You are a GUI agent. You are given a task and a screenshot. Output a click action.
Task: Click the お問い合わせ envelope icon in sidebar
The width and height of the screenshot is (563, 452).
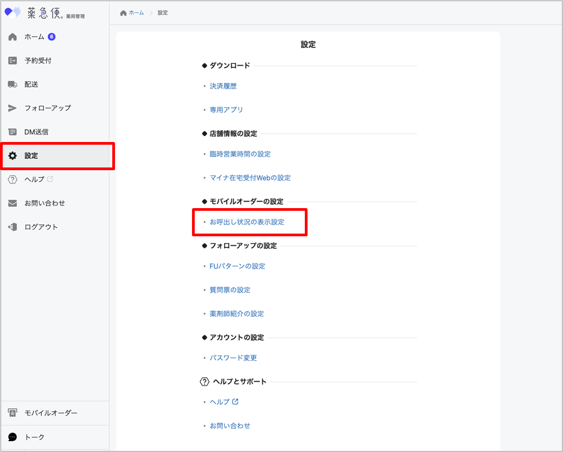tap(12, 203)
